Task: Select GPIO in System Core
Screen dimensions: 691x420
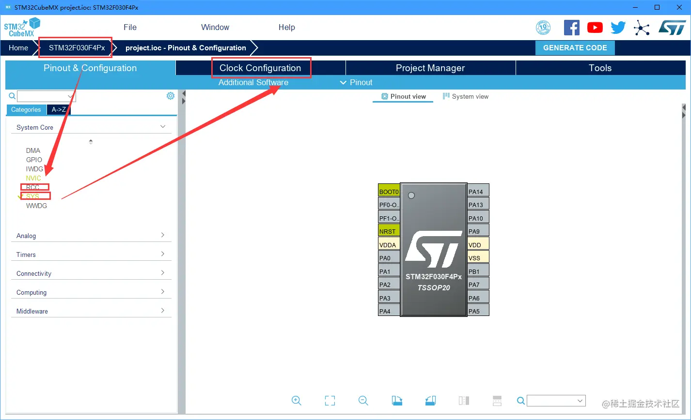Action: tap(34, 160)
